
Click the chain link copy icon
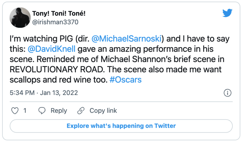click(x=81, y=111)
